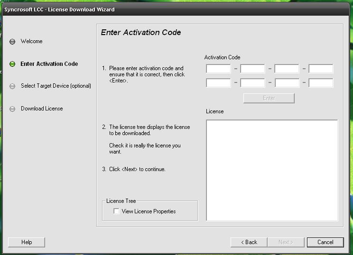Focus the third activation code field, bottom row
This screenshot has width=353, height=255.
pyautogui.click(x=287, y=83)
